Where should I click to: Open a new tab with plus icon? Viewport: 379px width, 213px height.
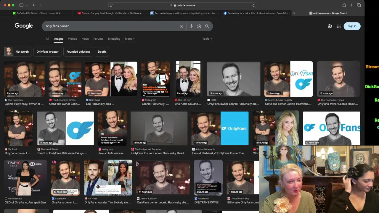tap(351, 5)
